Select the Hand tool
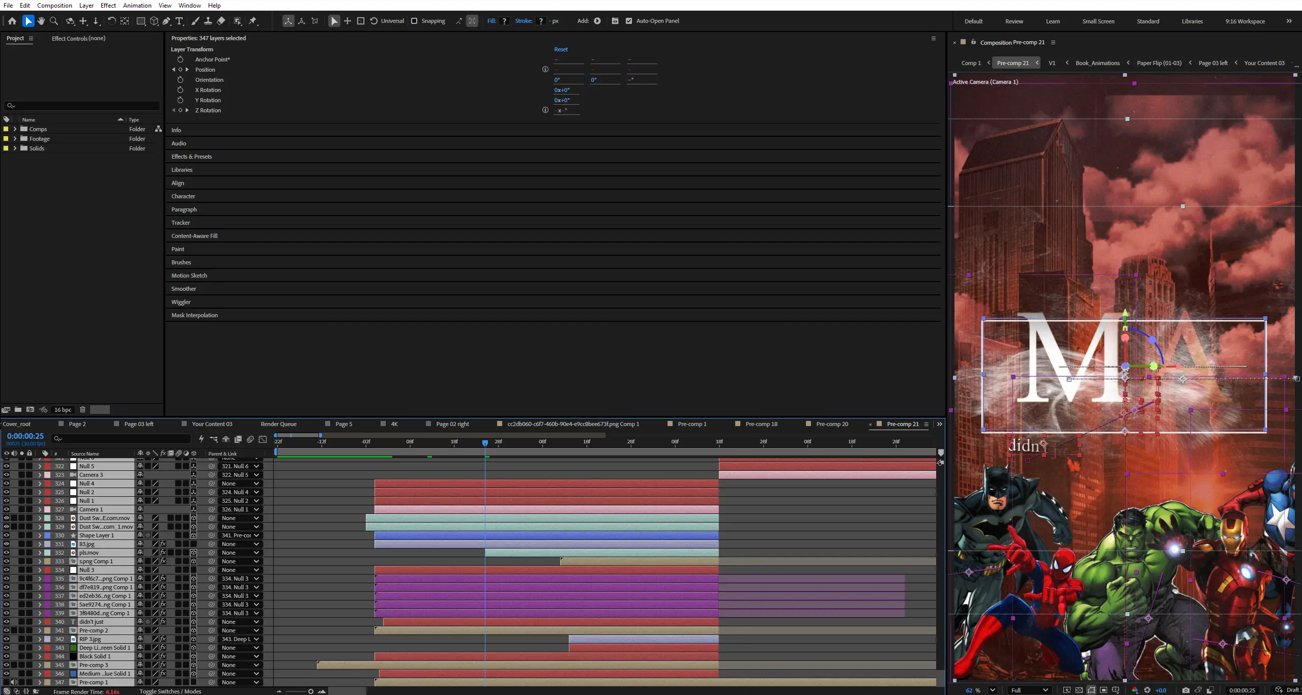Image resolution: width=1302 pixels, height=695 pixels. [41, 21]
